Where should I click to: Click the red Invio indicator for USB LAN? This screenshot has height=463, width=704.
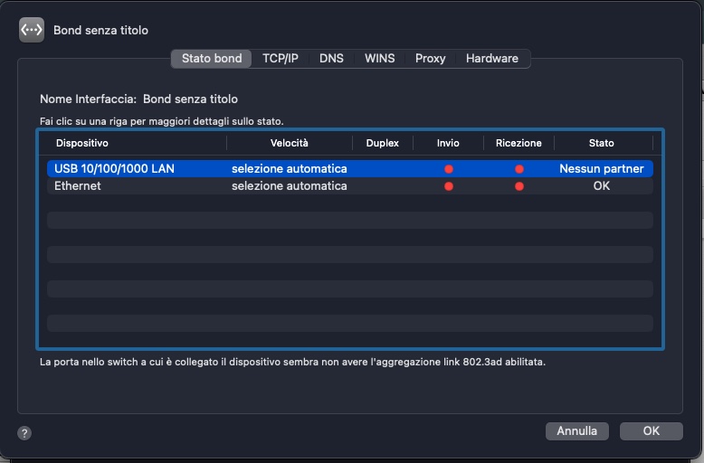tap(448, 169)
